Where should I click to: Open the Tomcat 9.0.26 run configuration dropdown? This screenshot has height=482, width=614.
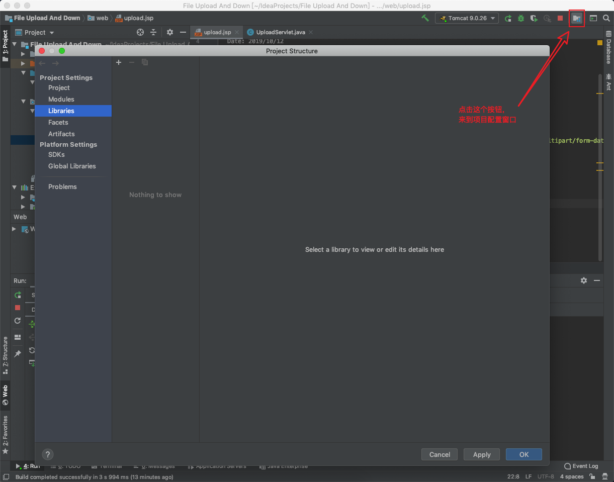pyautogui.click(x=467, y=18)
